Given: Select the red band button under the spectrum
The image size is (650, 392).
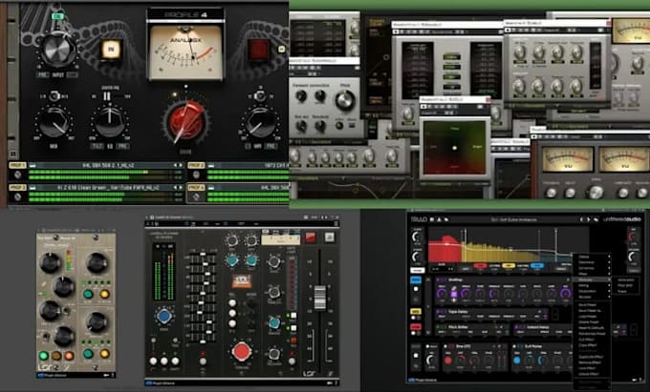Looking at the screenshot, I should [x=480, y=266].
